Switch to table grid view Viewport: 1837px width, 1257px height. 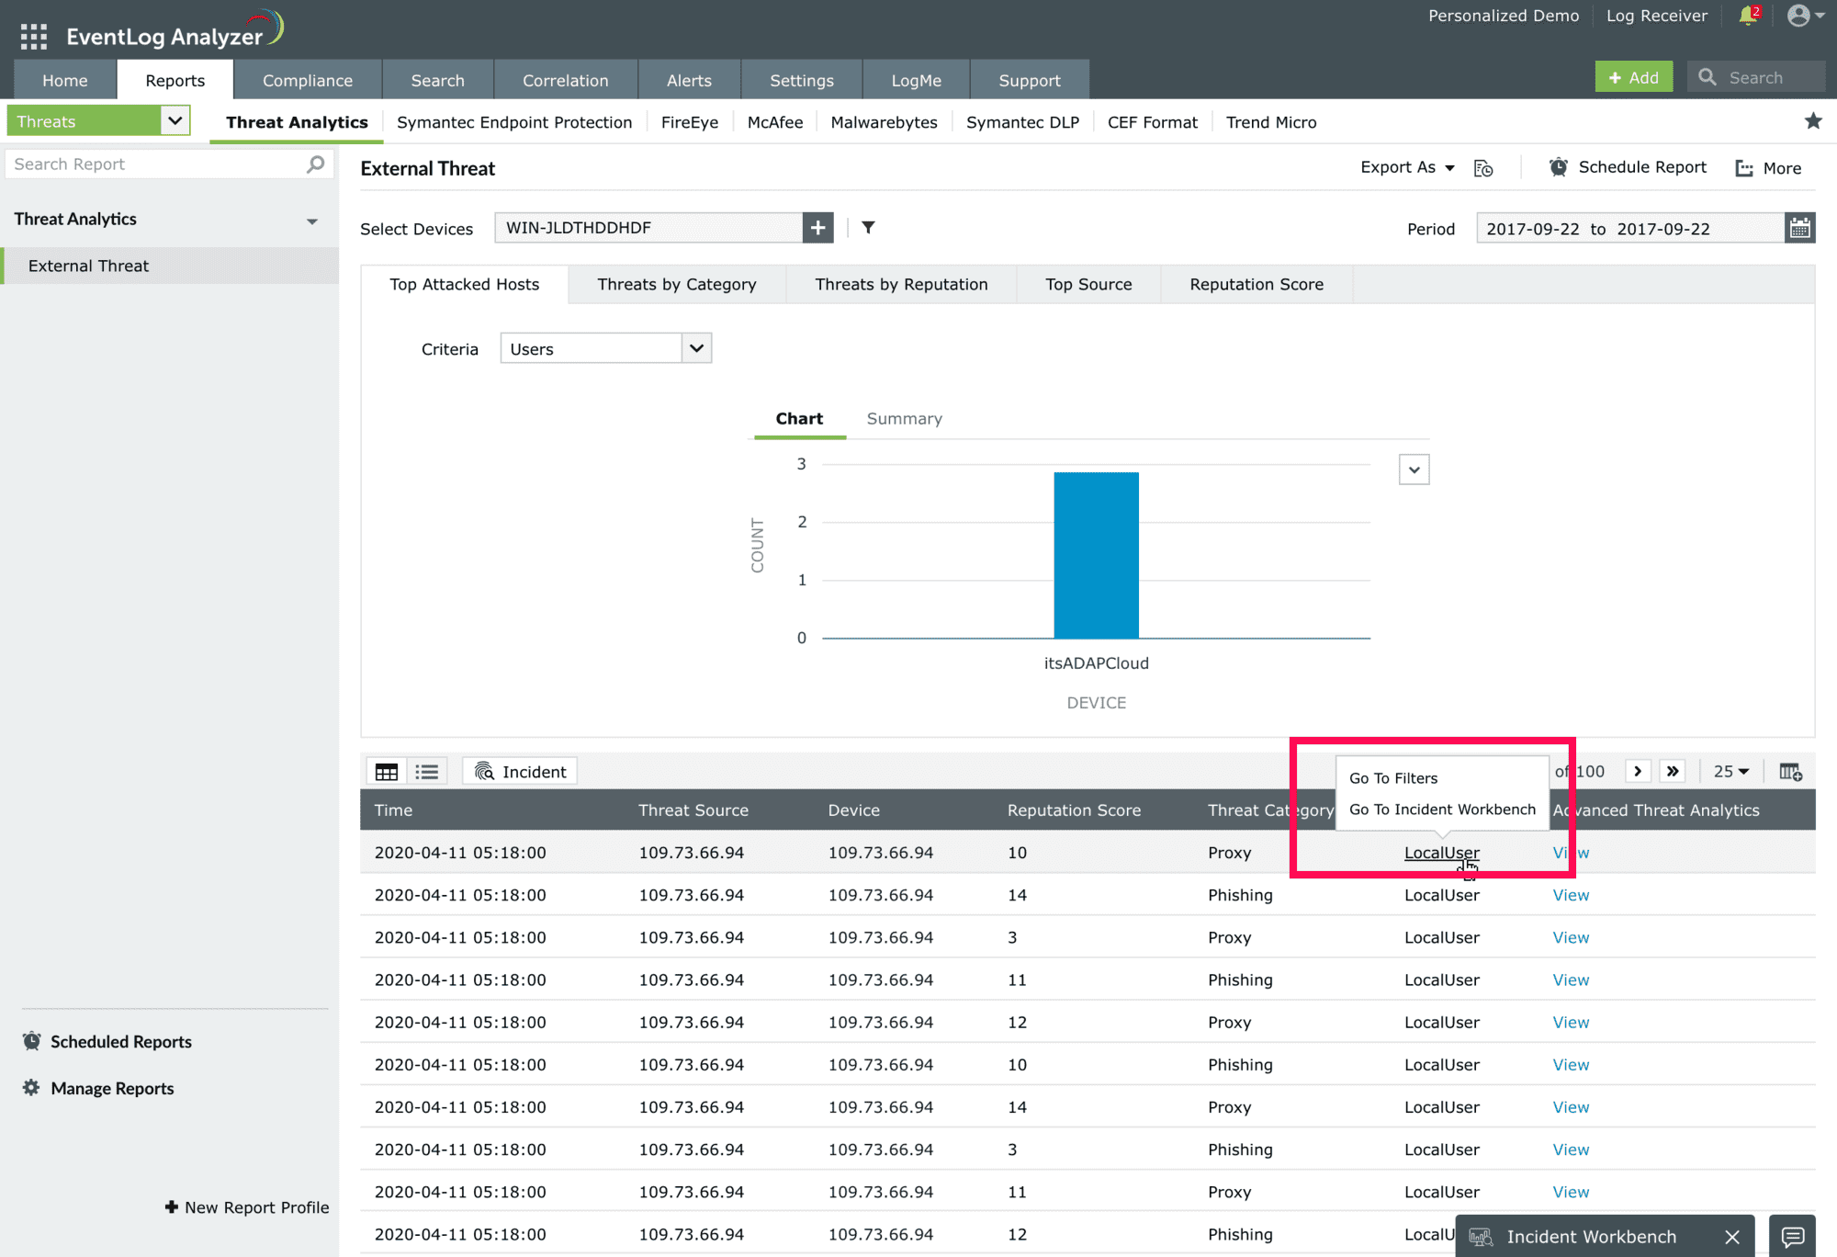(x=387, y=772)
